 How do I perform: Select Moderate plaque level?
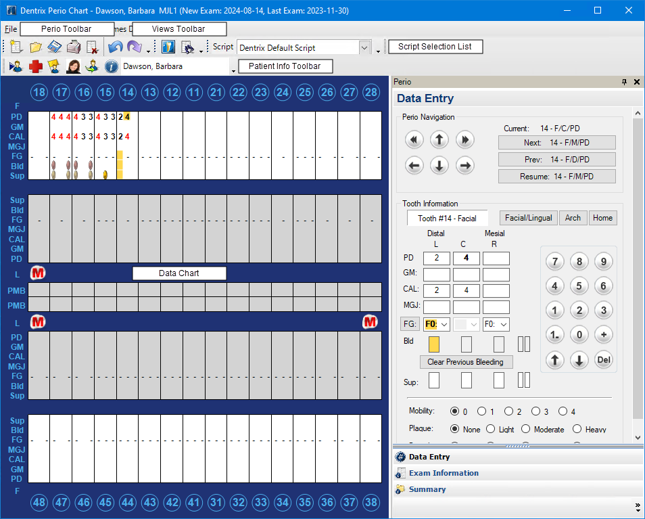coord(525,429)
